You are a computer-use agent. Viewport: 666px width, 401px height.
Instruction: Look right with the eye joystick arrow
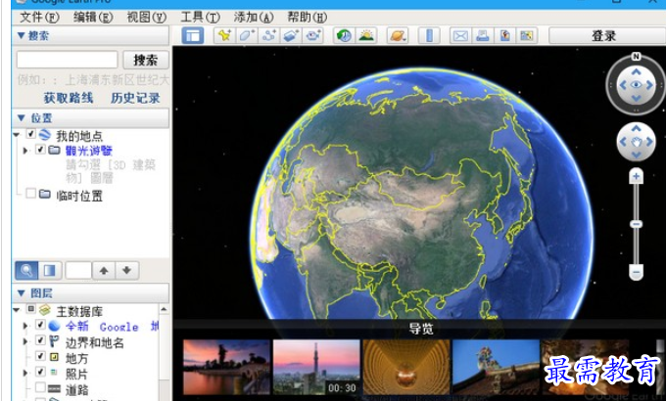(649, 85)
